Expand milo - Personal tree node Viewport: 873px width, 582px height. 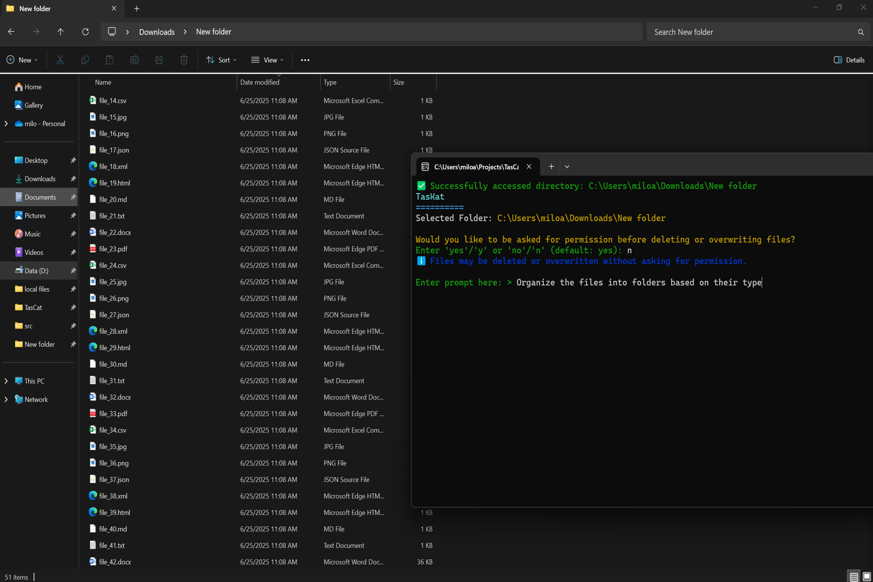[x=6, y=123]
